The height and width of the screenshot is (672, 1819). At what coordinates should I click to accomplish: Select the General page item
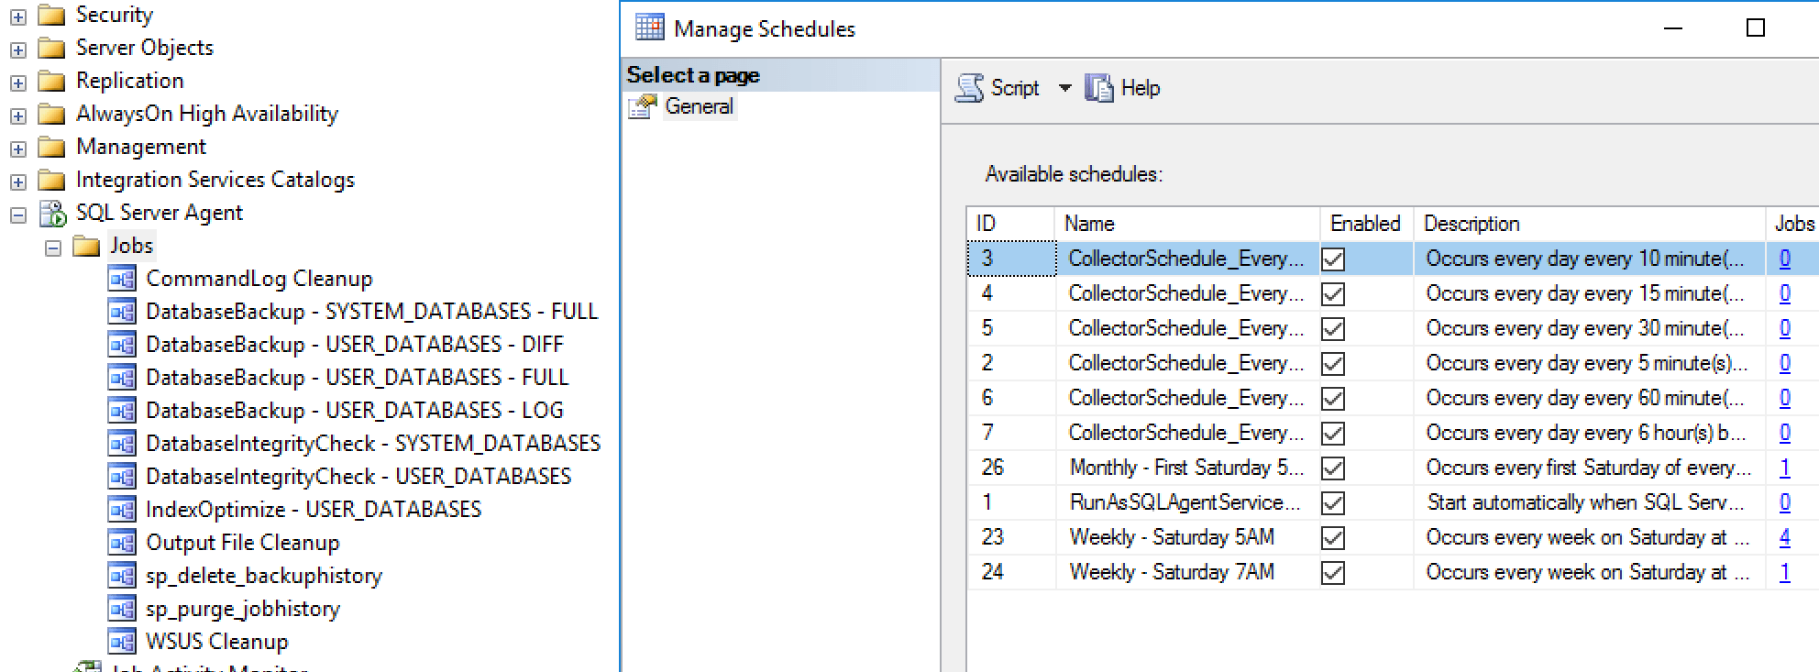[699, 106]
